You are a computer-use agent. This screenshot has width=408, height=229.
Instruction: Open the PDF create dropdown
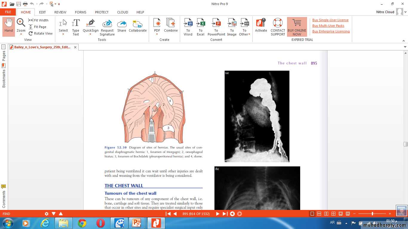(157, 34)
